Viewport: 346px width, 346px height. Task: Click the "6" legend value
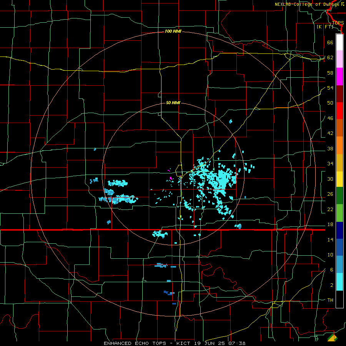coord(331,270)
